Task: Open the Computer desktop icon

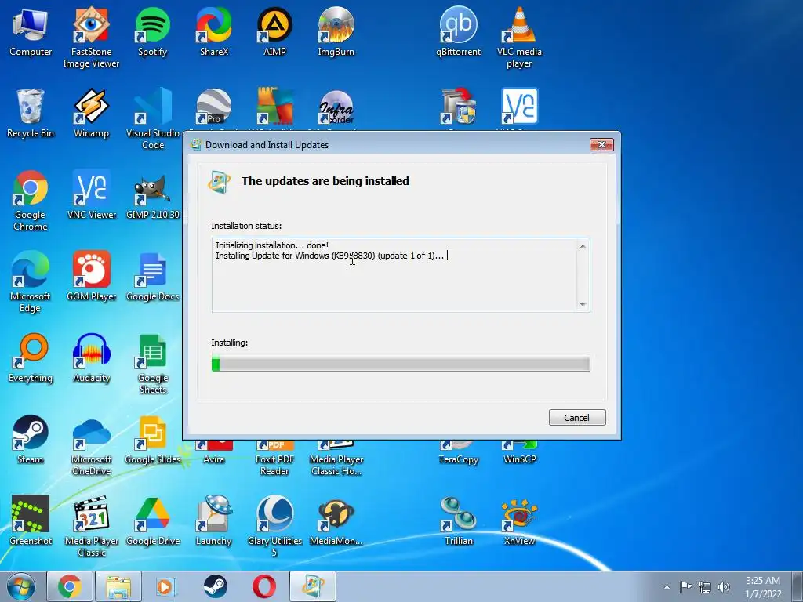Action: (31, 31)
